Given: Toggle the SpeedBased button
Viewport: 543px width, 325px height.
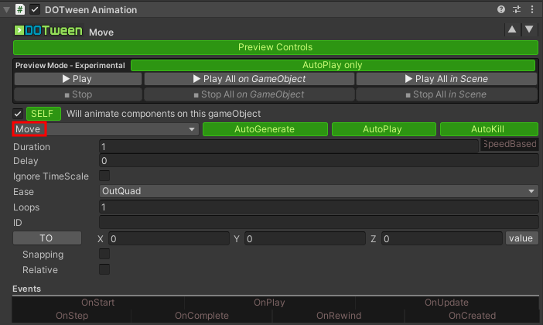Looking at the screenshot, I should pos(509,144).
